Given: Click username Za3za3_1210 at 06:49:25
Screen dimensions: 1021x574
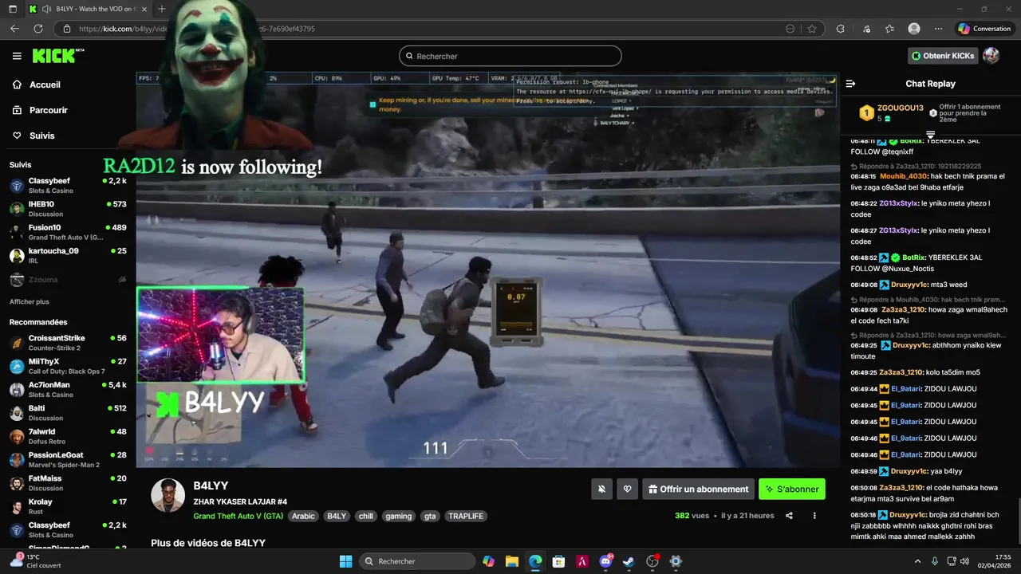Looking at the screenshot, I should (902, 372).
